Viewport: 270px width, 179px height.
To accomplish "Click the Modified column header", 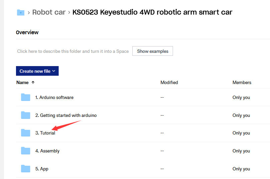I will [x=169, y=82].
